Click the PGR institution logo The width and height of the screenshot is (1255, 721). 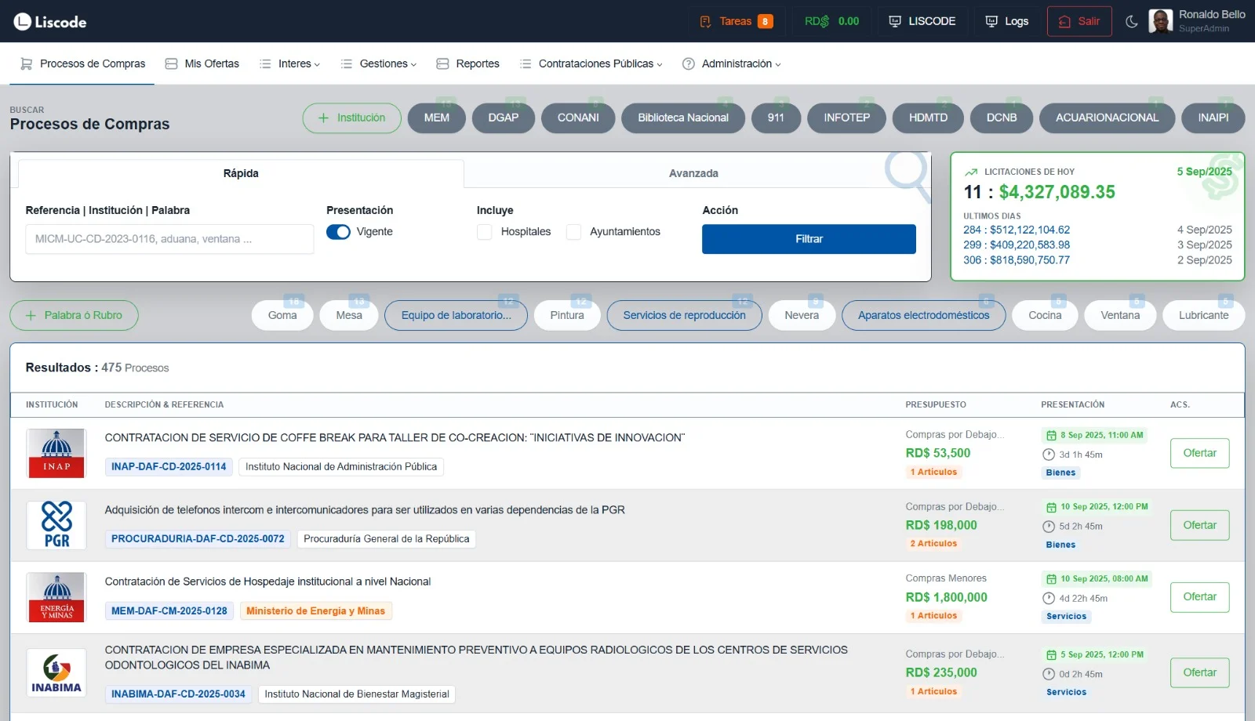point(56,525)
